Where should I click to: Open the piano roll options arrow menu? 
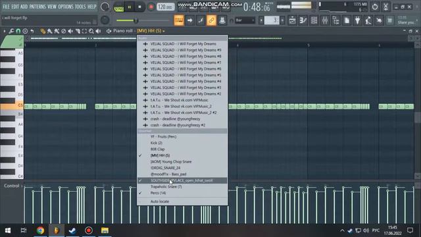click(5, 31)
